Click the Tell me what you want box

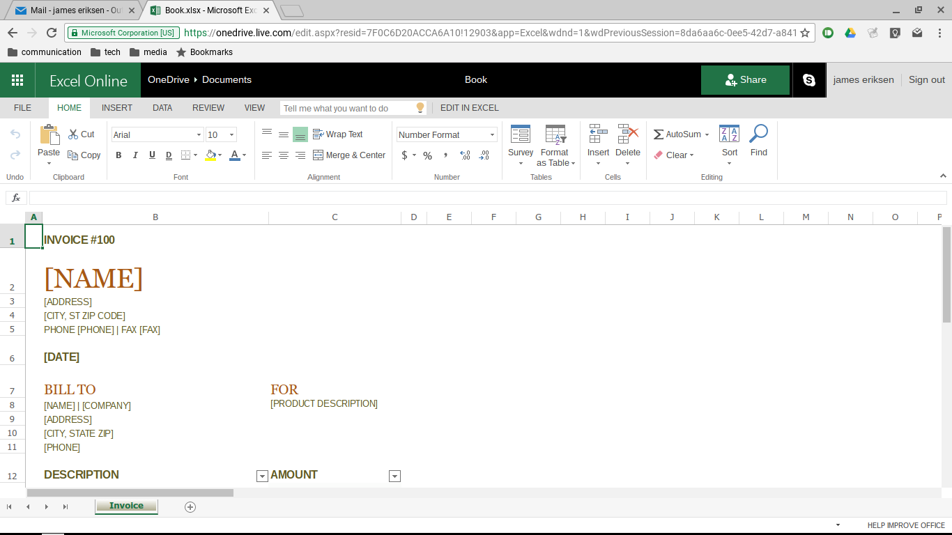[353, 108]
